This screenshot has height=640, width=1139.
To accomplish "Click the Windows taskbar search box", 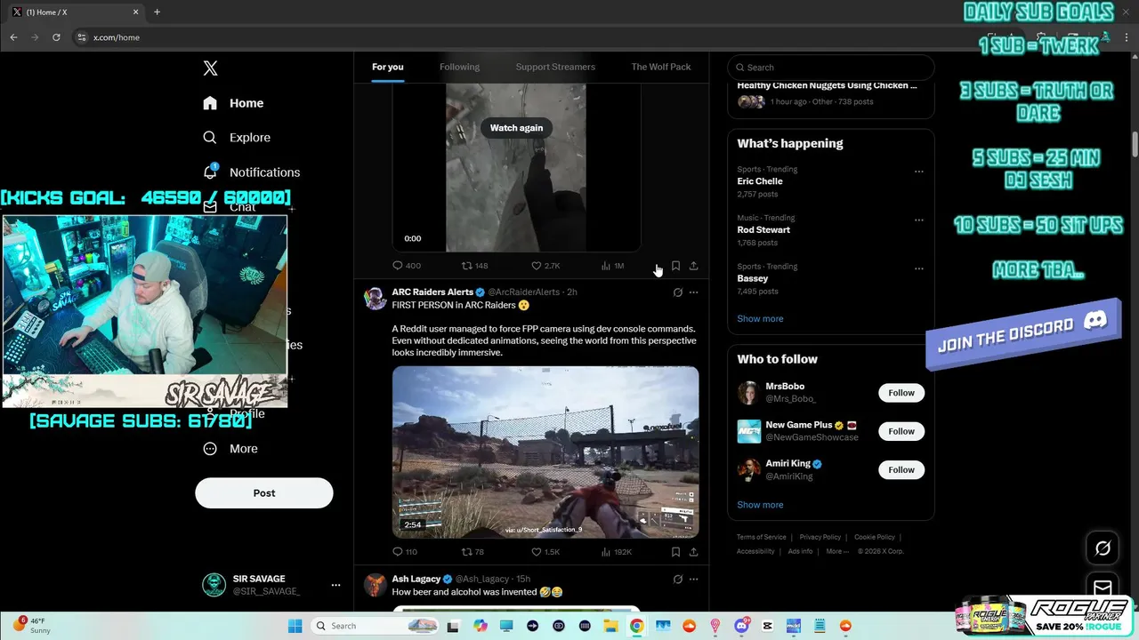I will point(374,626).
